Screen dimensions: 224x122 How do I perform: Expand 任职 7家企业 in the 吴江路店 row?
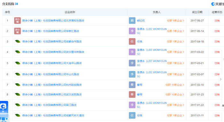[175, 105]
